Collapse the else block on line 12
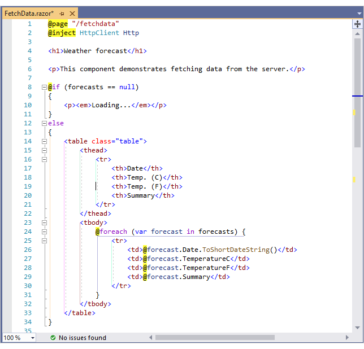Viewport: 364px width, 349px height. 44,123
